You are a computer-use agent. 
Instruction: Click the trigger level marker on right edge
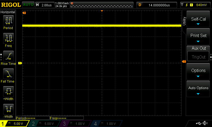(184, 62)
